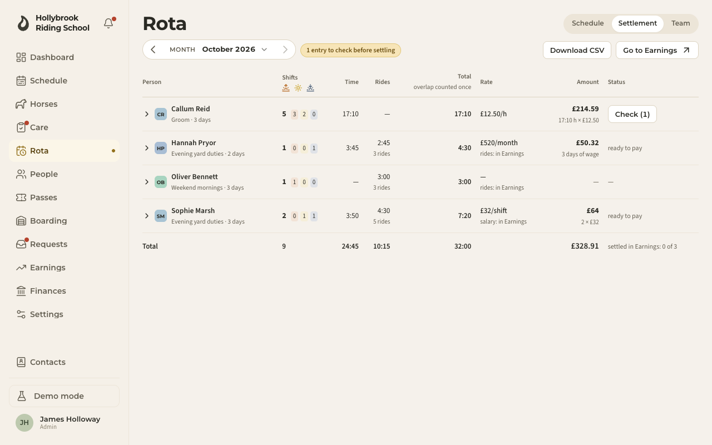Image resolution: width=712 pixels, height=445 pixels.
Task: Click Sophie Marsh's SM avatar
Action: coord(161,216)
